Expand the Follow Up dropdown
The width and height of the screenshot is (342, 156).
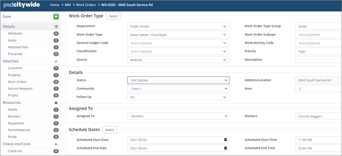coord(178,97)
